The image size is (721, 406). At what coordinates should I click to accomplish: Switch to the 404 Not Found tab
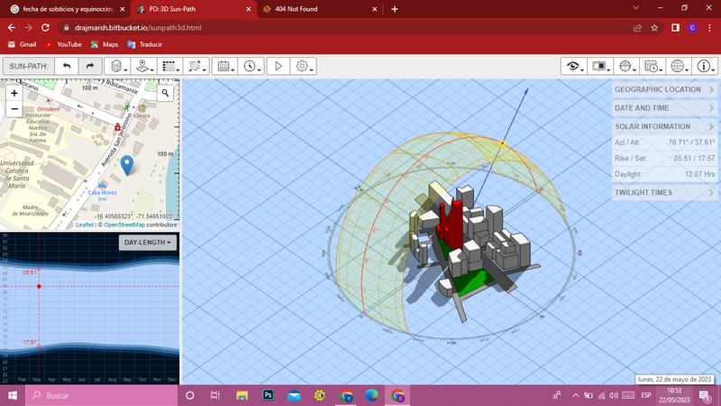(x=321, y=9)
